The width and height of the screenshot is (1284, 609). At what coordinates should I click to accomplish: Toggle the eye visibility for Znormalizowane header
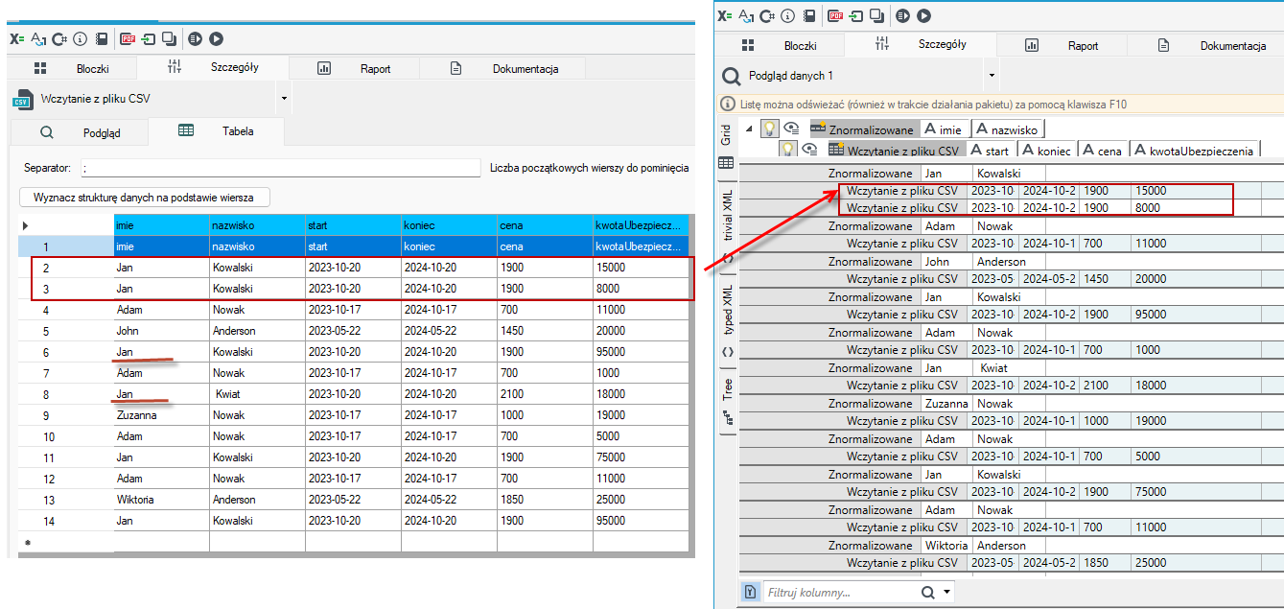click(x=791, y=129)
